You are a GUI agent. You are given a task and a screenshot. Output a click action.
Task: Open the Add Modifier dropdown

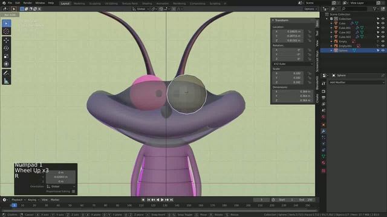pos(357,82)
